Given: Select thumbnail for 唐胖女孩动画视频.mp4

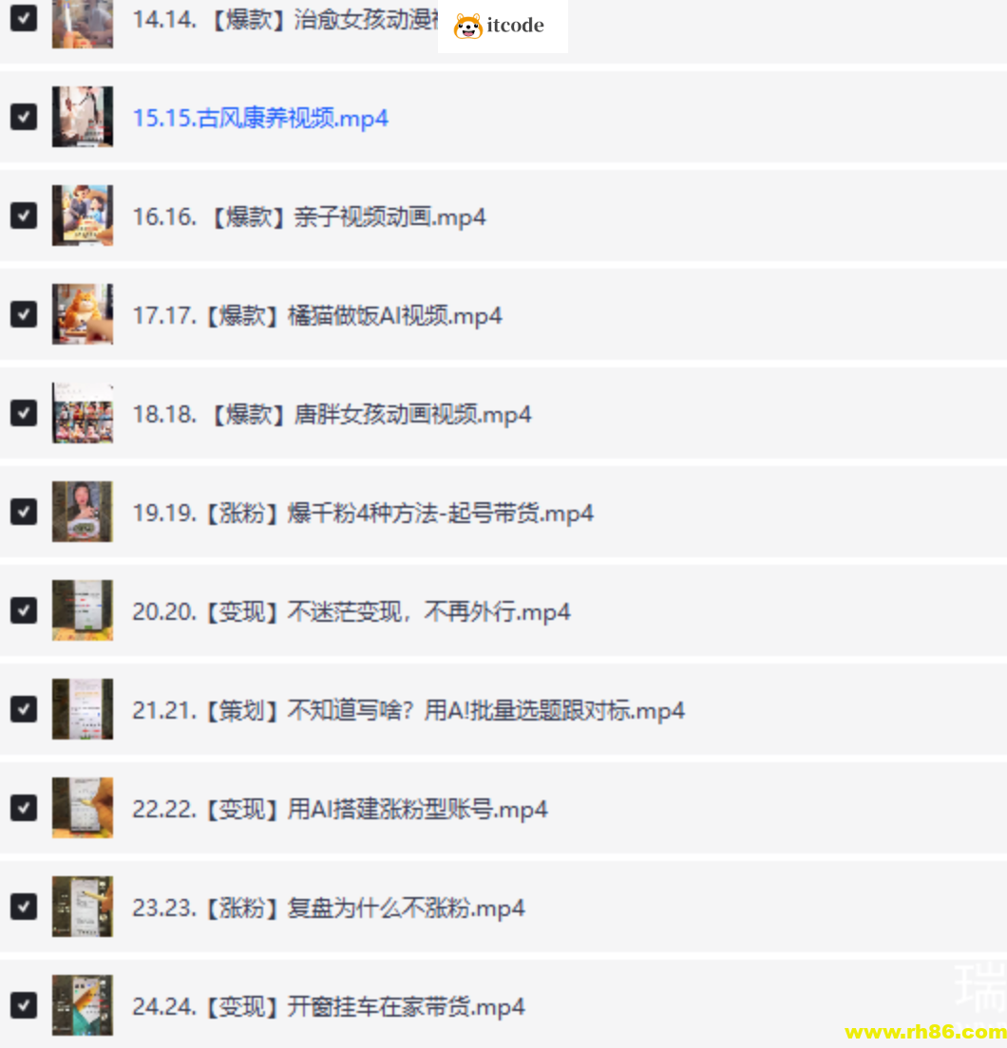Looking at the screenshot, I should pyautogui.click(x=83, y=413).
